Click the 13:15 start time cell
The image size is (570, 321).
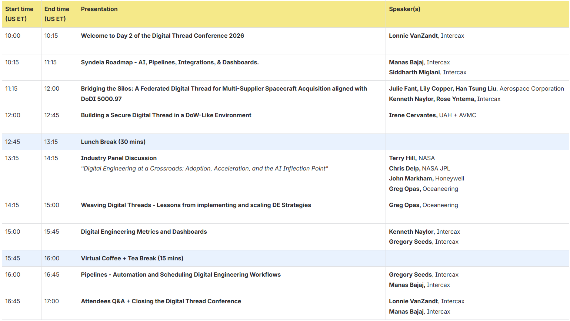(21, 173)
